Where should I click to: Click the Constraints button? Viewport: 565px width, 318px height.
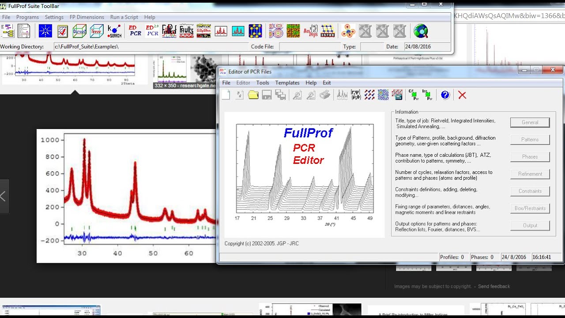click(530, 191)
